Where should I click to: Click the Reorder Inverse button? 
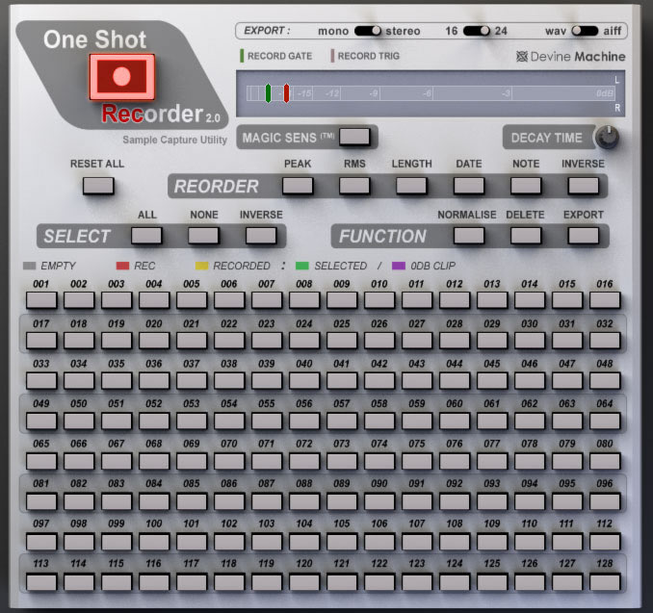pos(584,186)
